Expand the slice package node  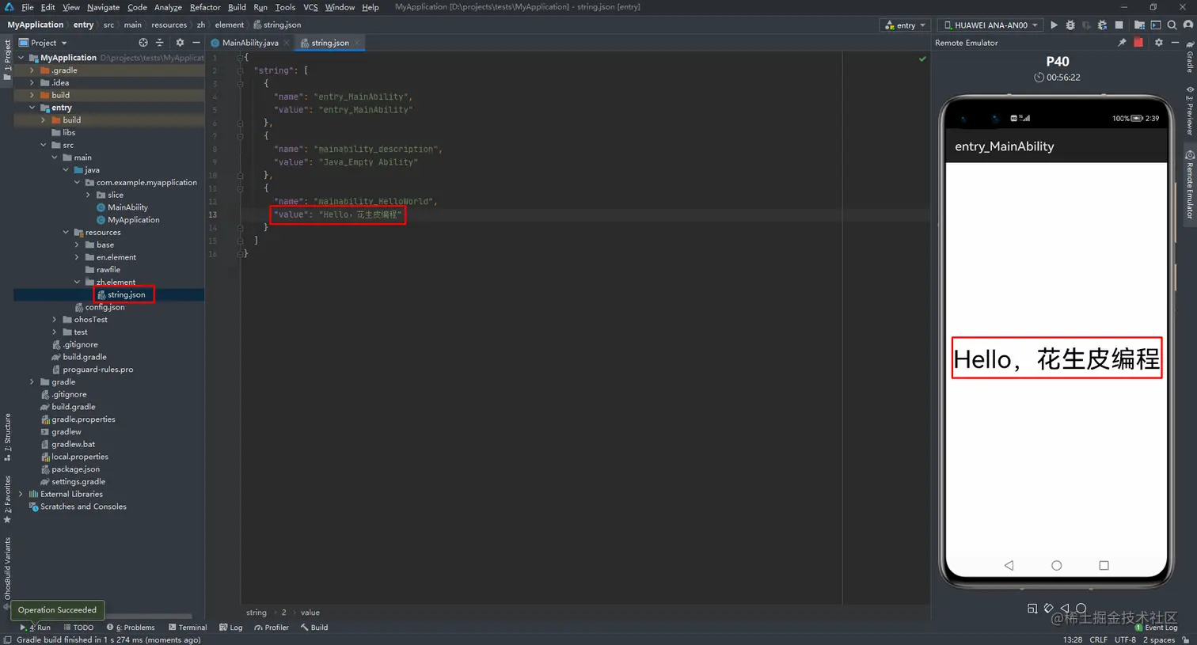click(x=88, y=195)
